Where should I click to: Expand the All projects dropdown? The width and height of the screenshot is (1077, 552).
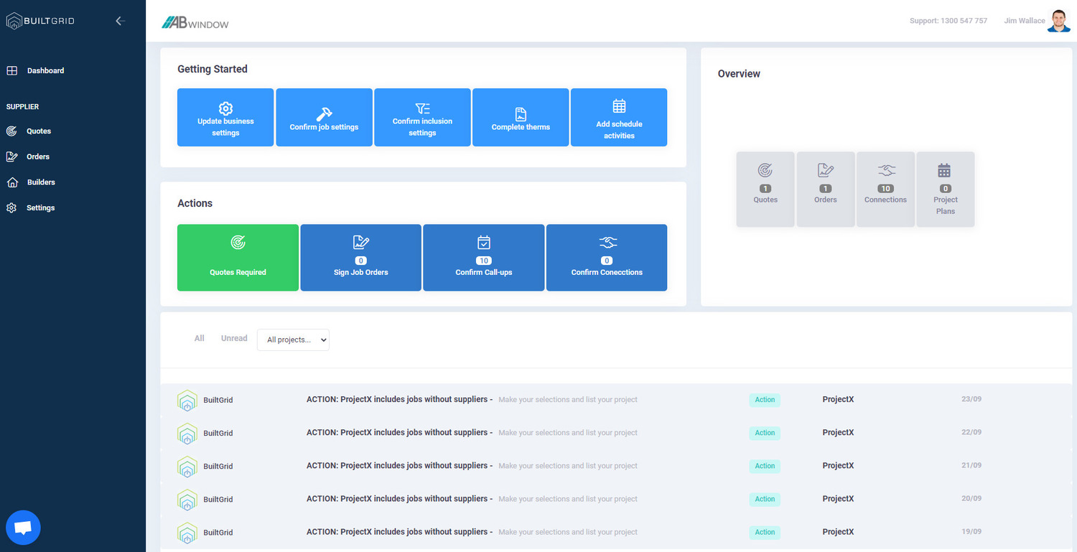293,340
